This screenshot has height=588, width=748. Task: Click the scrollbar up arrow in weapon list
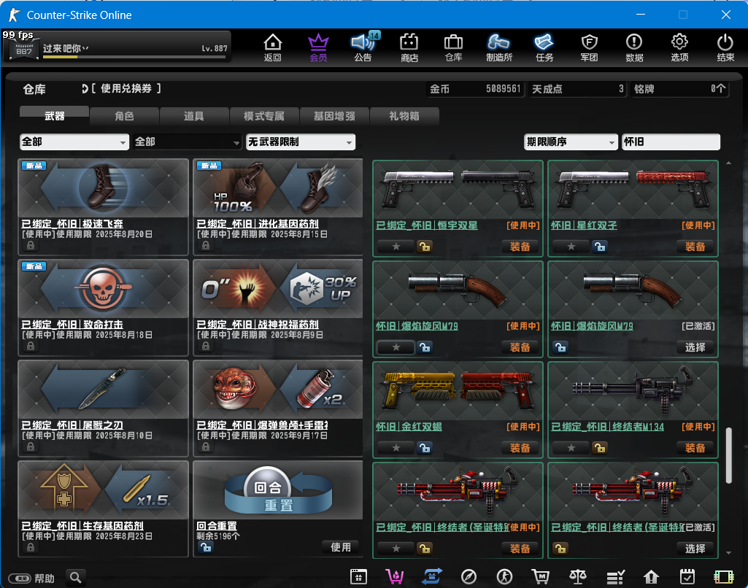(728, 163)
